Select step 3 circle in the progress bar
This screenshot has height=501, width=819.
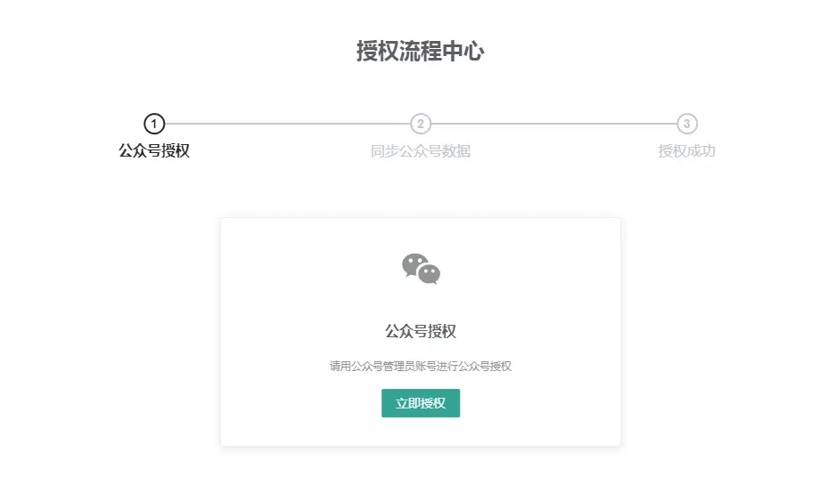tap(687, 124)
